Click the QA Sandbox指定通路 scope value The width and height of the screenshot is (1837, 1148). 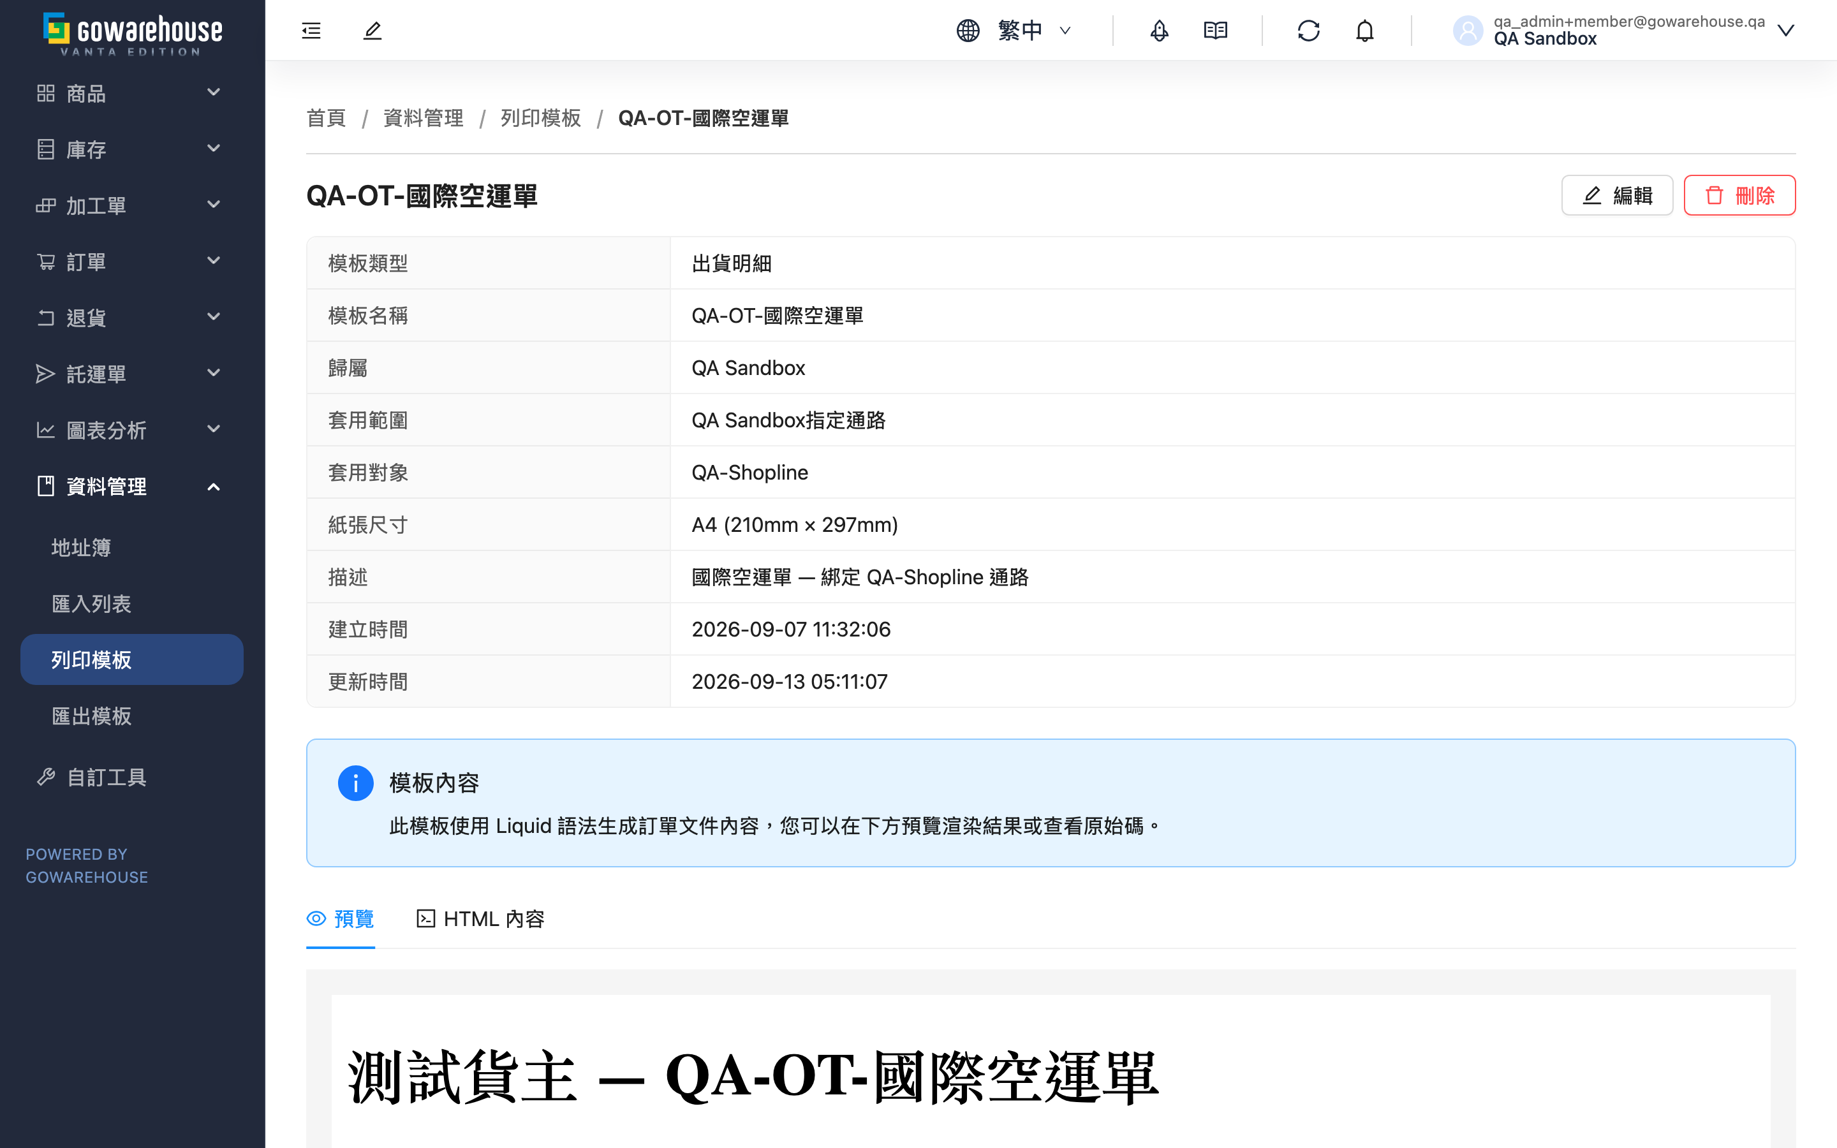click(x=788, y=420)
